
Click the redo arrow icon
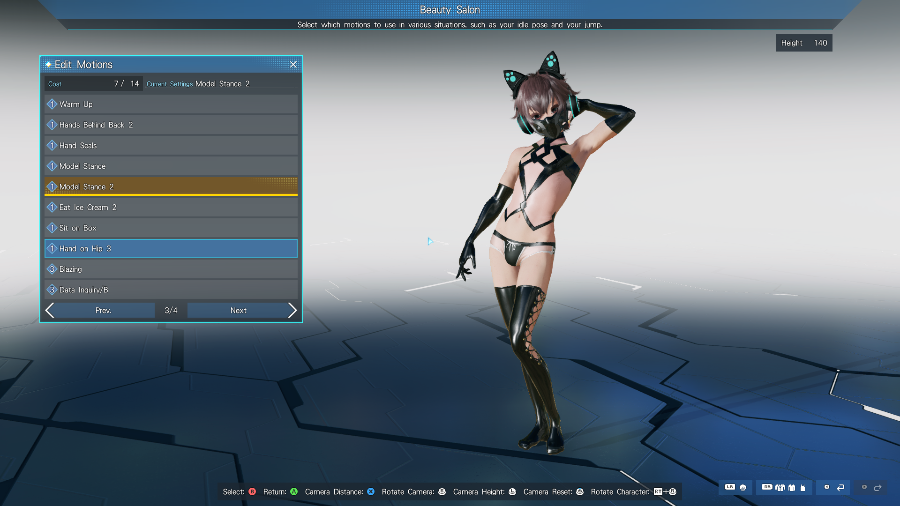pos(878,488)
